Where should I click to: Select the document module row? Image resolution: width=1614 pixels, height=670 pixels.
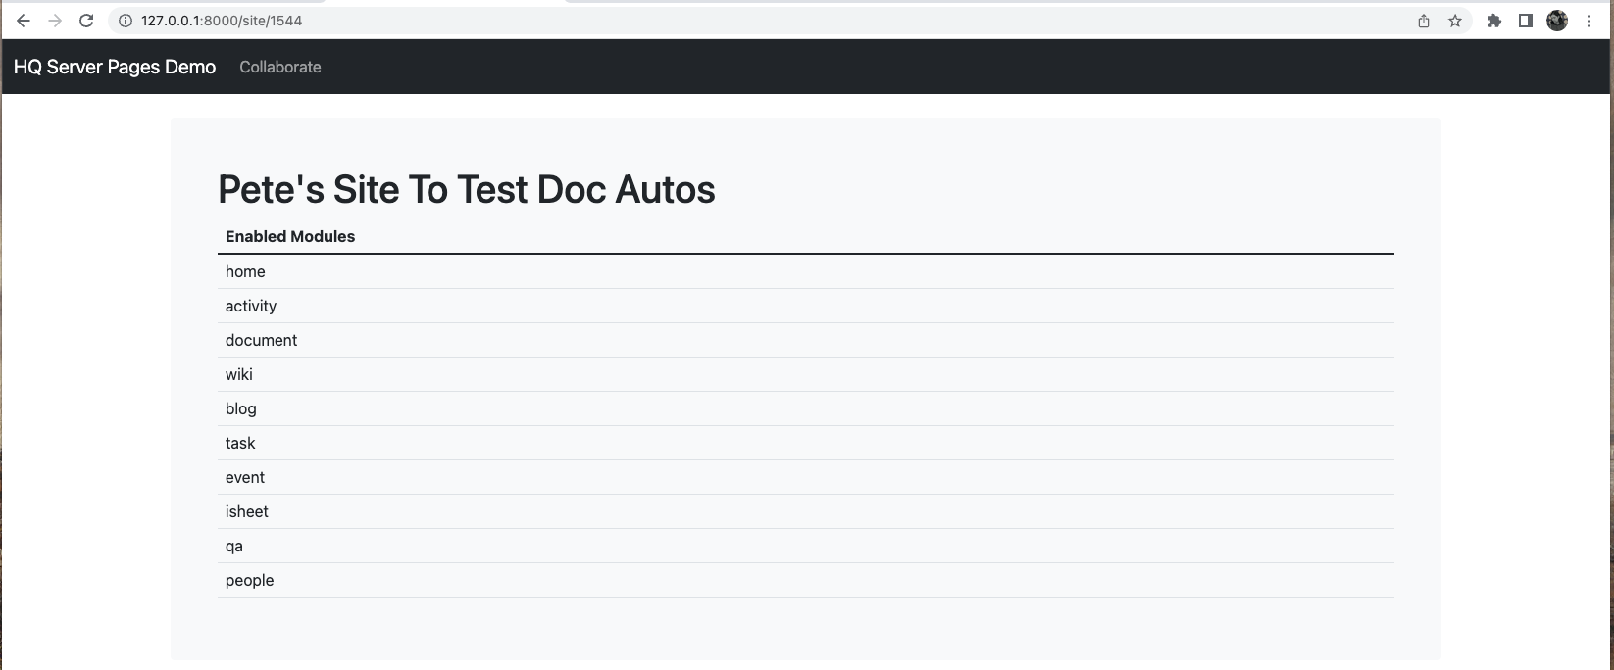[261, 340]
